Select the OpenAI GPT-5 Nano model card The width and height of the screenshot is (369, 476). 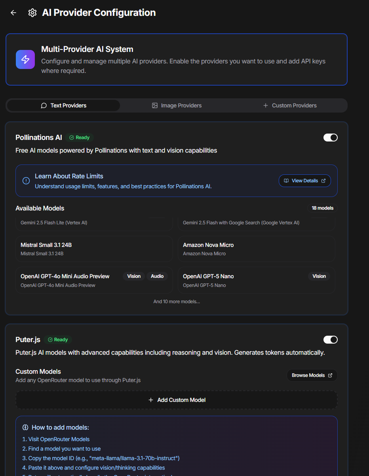(x=256, y=280)
